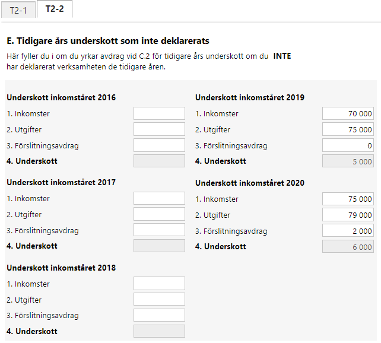This screenshot has width=381, height=343.
Task: Click the Underskott result field for 2016
Action: point(159,161)
